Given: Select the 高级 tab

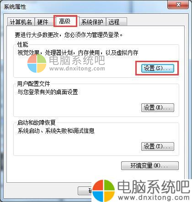Looking at the screenshot, I should pos(65,21).
